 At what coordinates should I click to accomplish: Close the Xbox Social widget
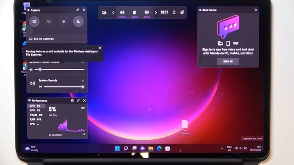point(256,10)
